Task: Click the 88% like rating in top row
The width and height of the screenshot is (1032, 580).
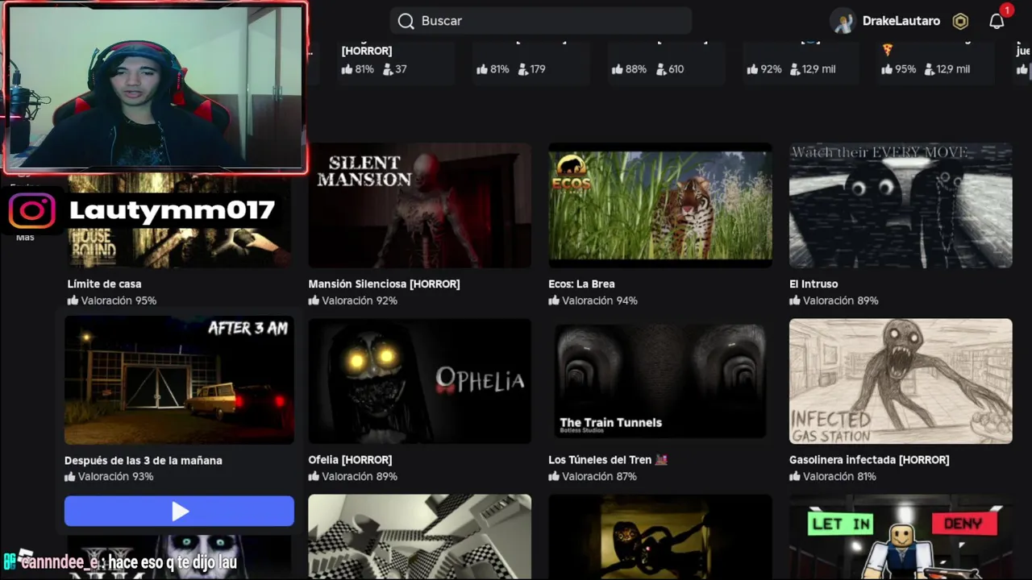Action: tap(629, 69)
